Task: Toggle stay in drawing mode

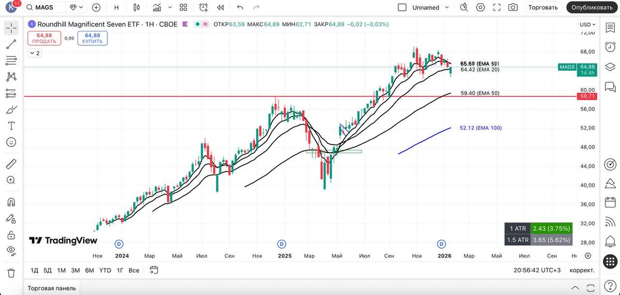Action: (x=11, y=218)
